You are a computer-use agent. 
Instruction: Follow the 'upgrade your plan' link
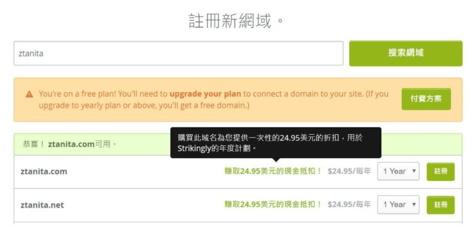pos(205,94)
